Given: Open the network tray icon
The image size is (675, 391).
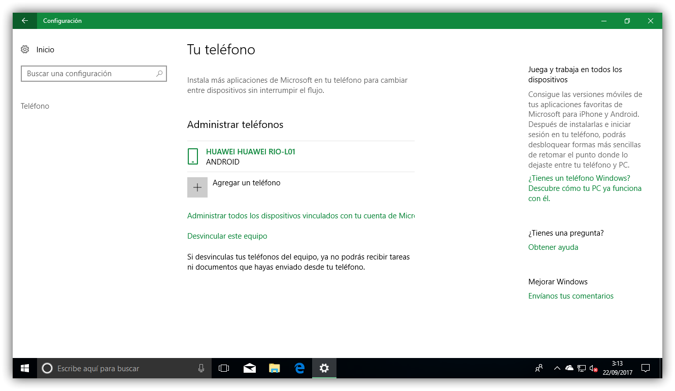Looking at the screenshot, I should pos(582,368).
